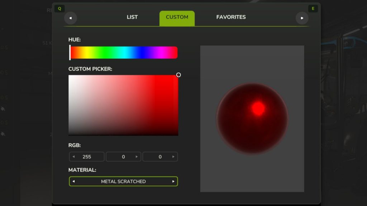
Task: Click the left page-arrow beside LIST
Action: point(70,18)
